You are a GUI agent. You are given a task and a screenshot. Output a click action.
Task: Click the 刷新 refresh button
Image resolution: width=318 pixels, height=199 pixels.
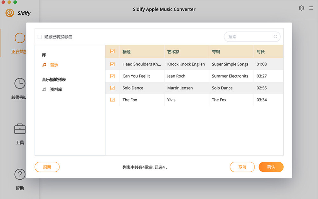pyautogui.click(x=47, y=167)
